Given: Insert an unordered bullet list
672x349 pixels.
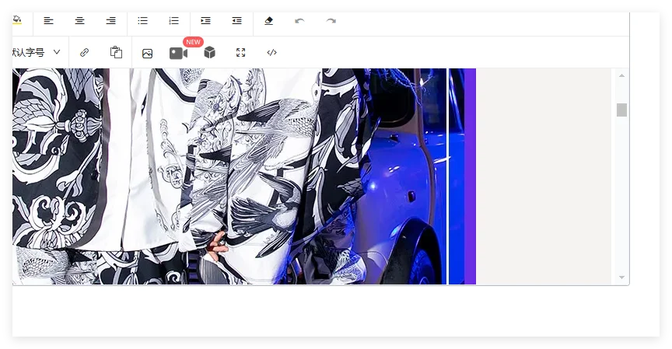Looking at the screenshot, I should click(x=142, y=20).
